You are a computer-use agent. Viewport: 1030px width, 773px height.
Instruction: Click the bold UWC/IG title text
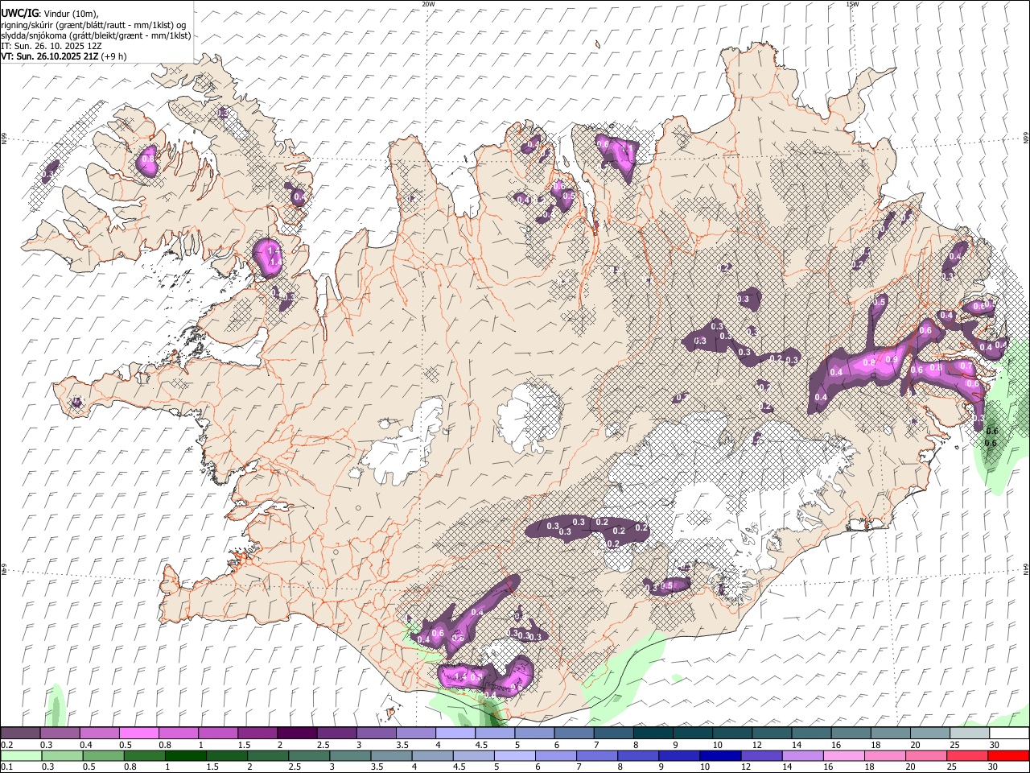[19, 13]
